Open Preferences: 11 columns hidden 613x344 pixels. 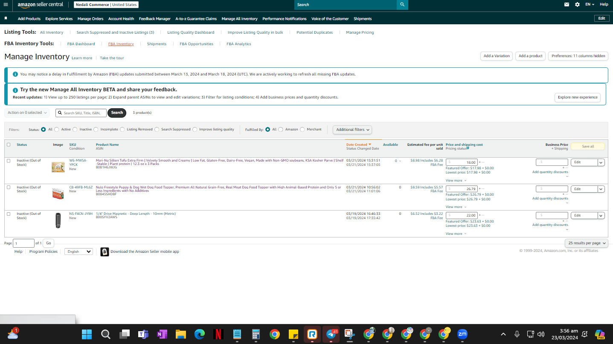578,56
